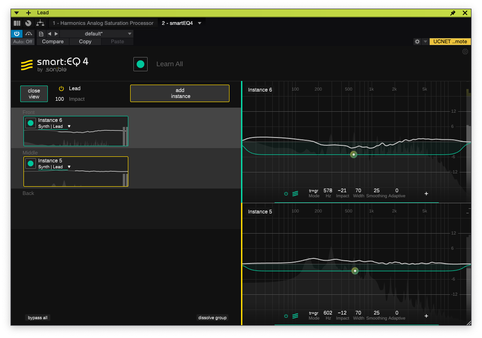Click the green Learn All circle
This screenshot has height=338, width=482.
(x=140, y=64)
